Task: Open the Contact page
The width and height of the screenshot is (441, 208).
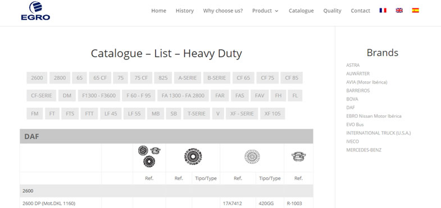Action: (x=360, y=11)
